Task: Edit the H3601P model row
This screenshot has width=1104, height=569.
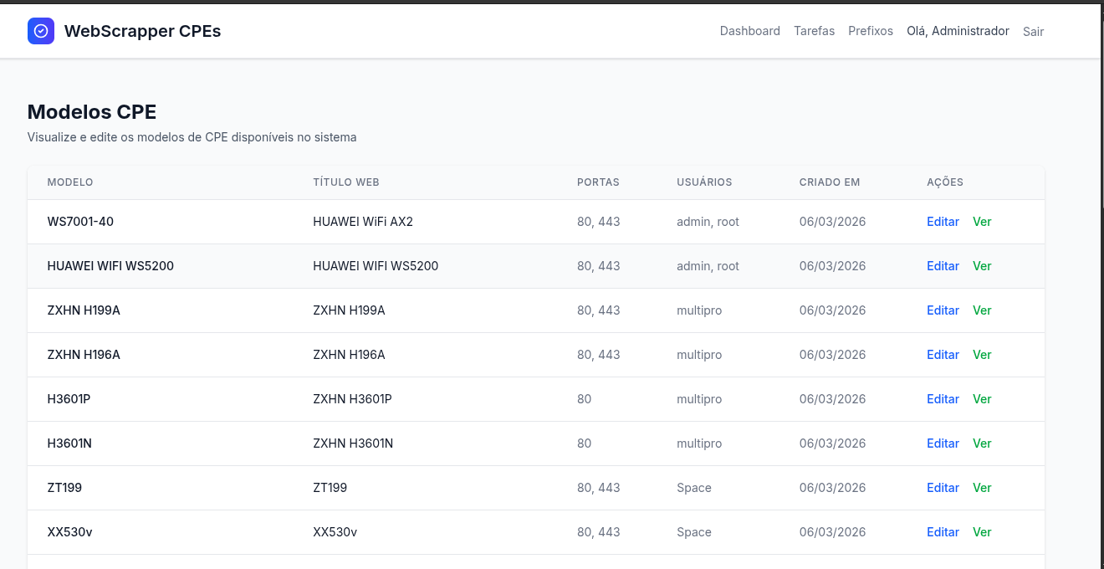Action: (x=943, y=399)
